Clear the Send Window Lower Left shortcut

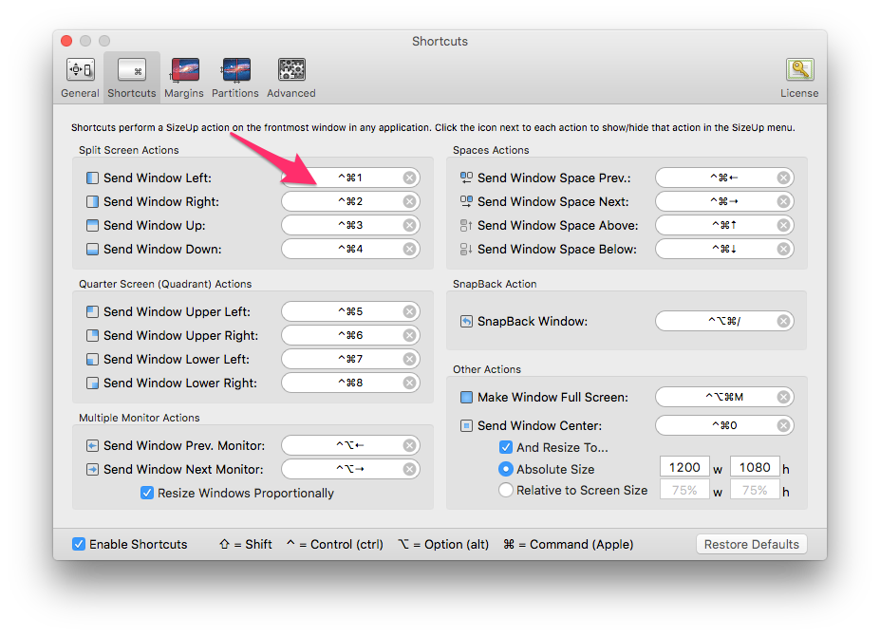pos(410,359)
